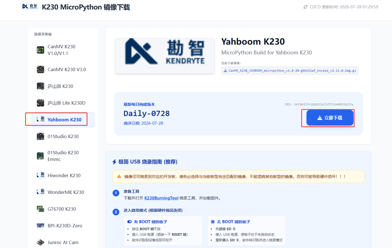Image resolution: width=392 pixels, height=248 pixels.
Task: Click the 编译日期 2026-07-28 text
Action: (x=143, y=123)
